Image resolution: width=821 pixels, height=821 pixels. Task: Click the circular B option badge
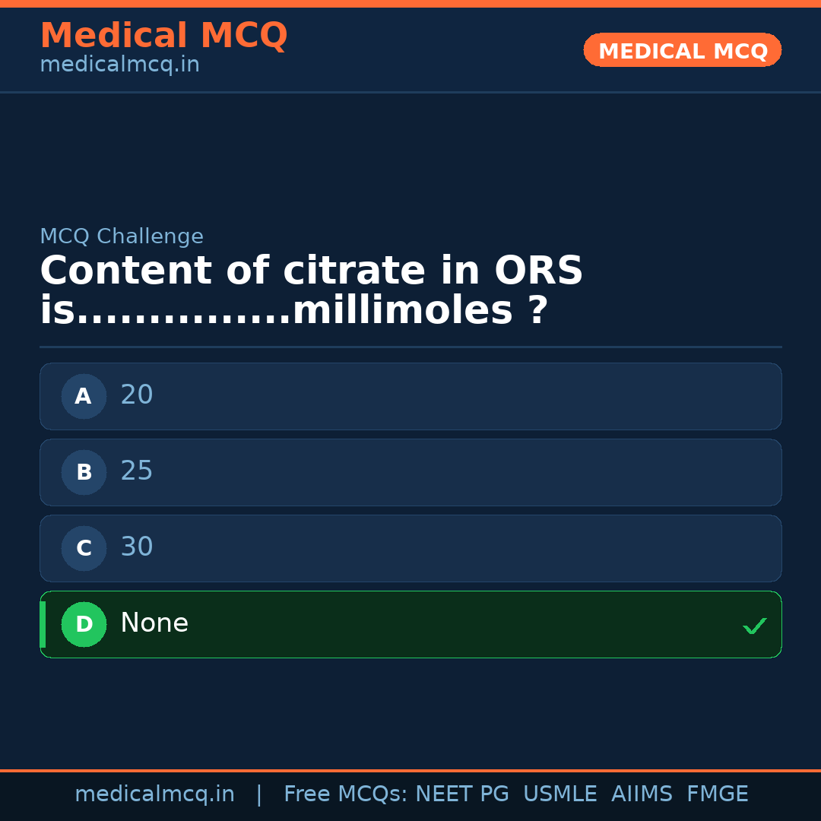click(x=84, y=472)
